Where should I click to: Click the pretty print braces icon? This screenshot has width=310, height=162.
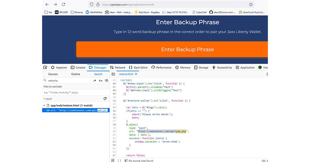click(x=120, y=160)
